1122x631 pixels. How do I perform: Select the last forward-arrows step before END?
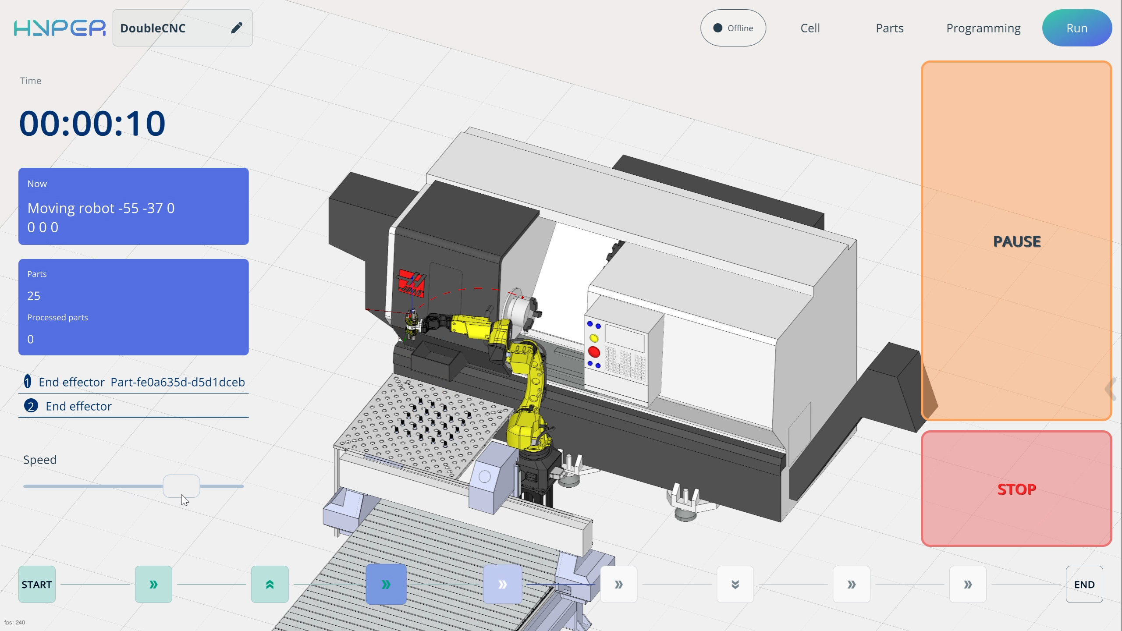tap(968, 584)
